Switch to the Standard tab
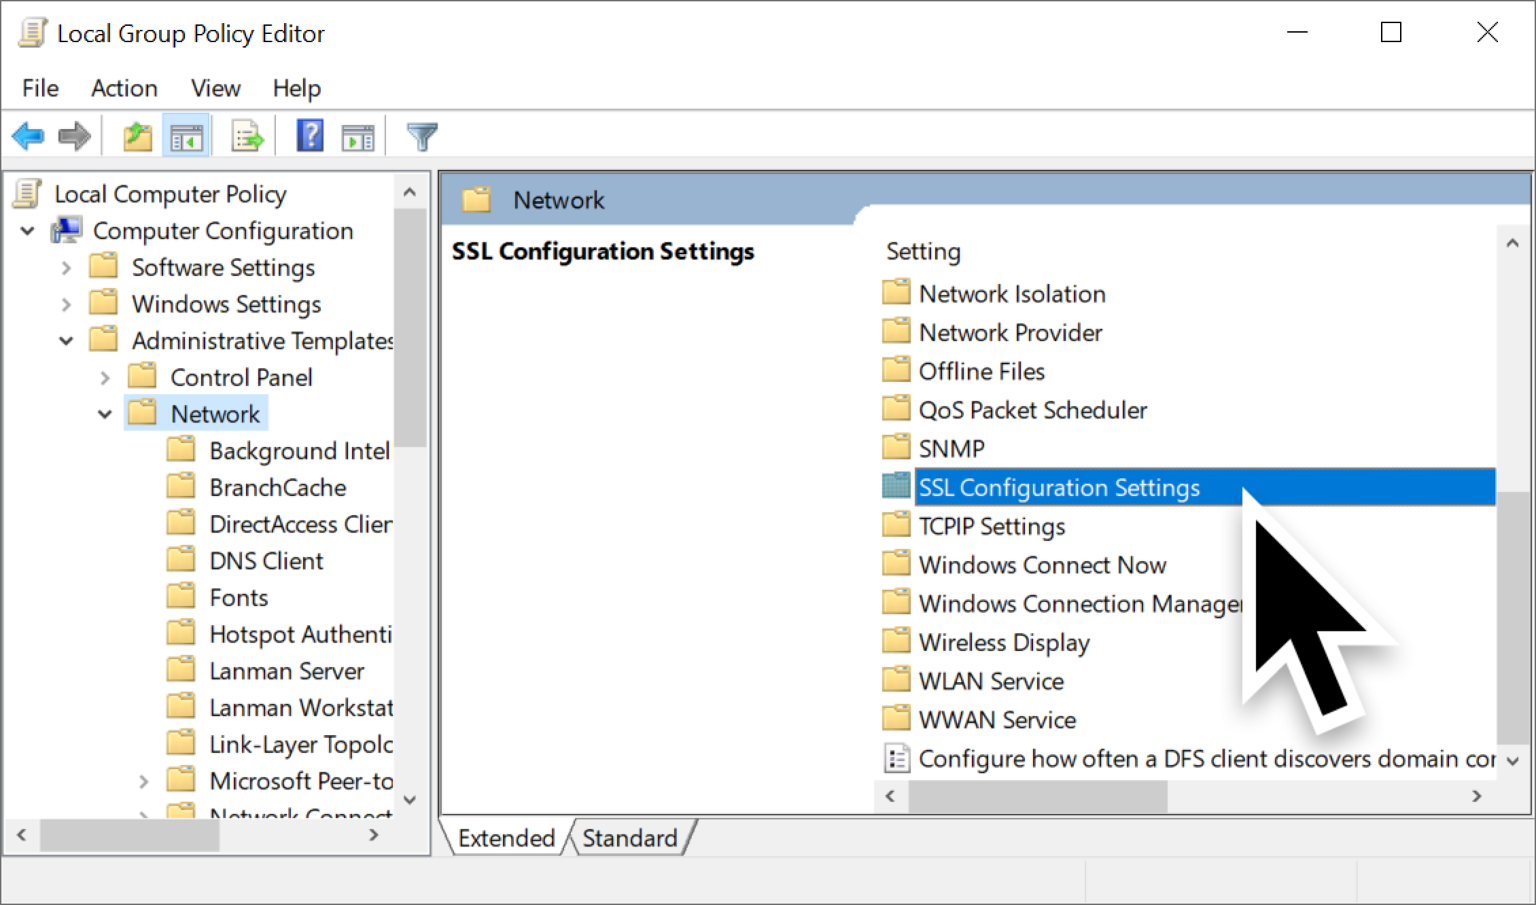This screenshot has width=1536, height=905. click(x=631, y=838)
